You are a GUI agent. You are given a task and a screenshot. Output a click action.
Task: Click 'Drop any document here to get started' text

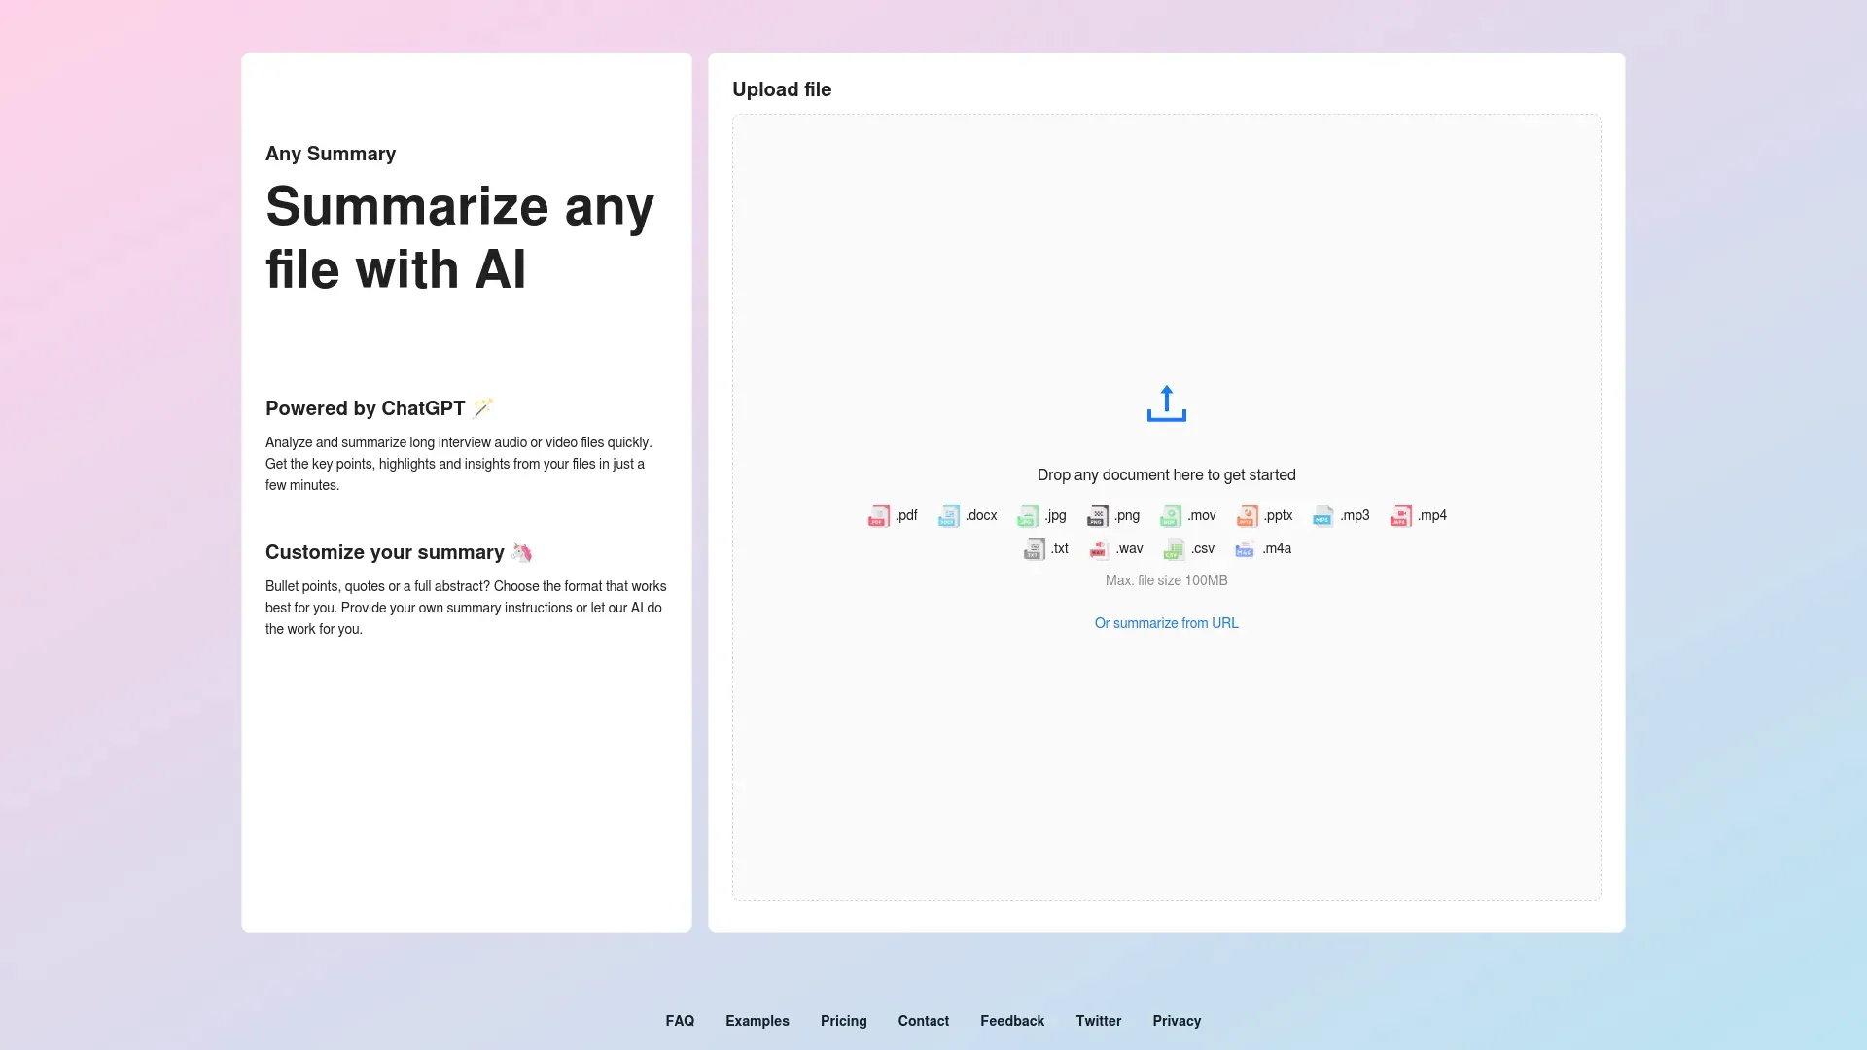pos(1166,475)
